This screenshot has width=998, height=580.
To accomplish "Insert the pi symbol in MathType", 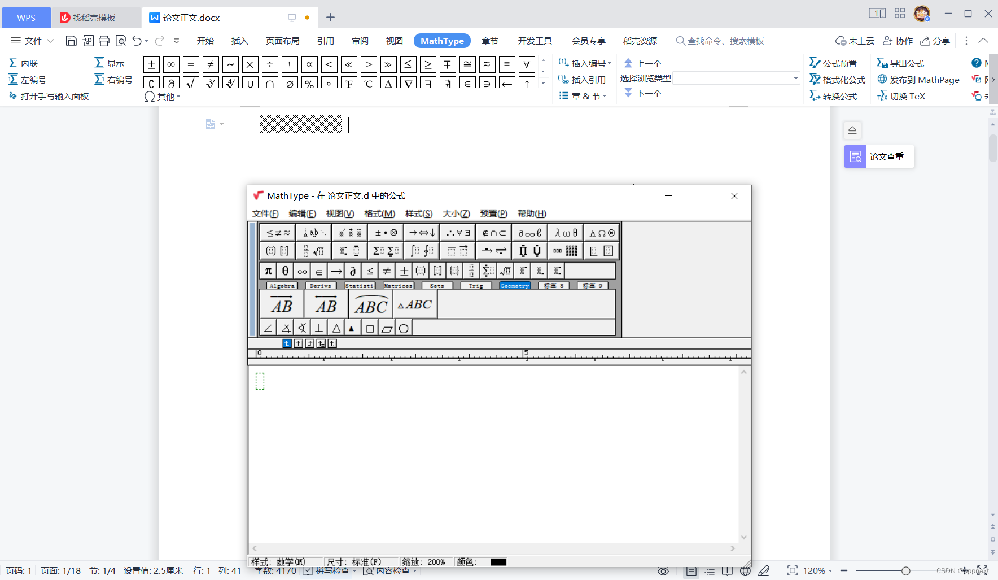I will [x=269, y=271].
